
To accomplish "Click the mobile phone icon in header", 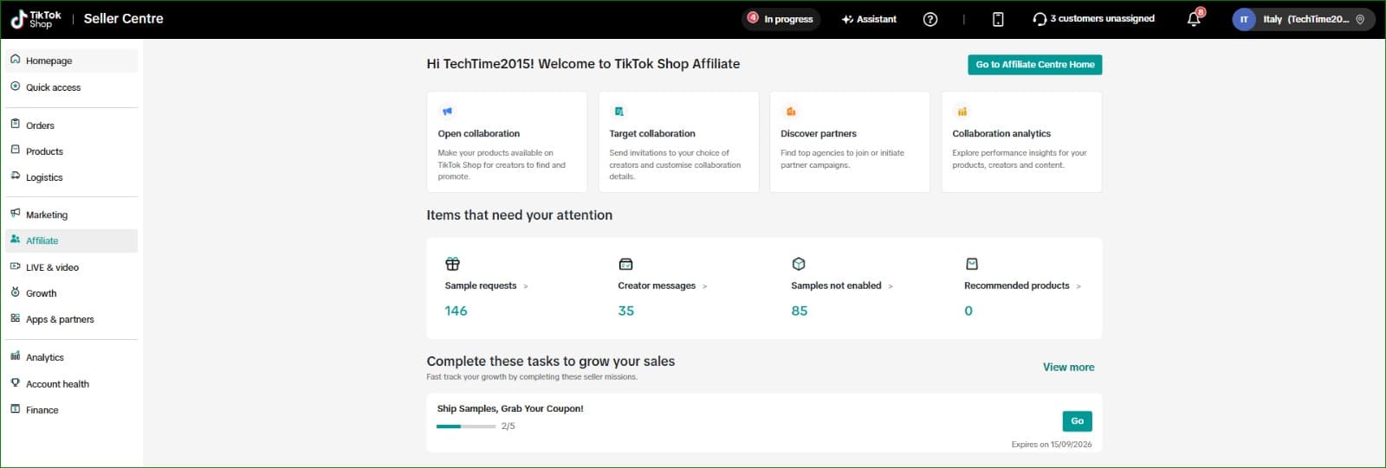I will tap(998, 19).
